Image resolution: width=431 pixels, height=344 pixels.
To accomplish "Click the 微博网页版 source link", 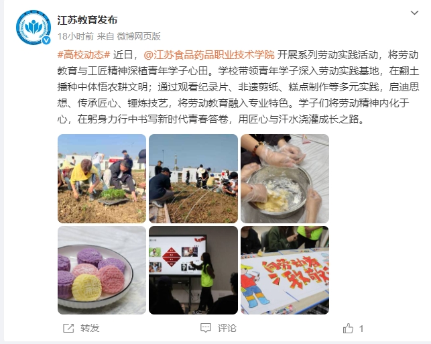I will (139, 36).
